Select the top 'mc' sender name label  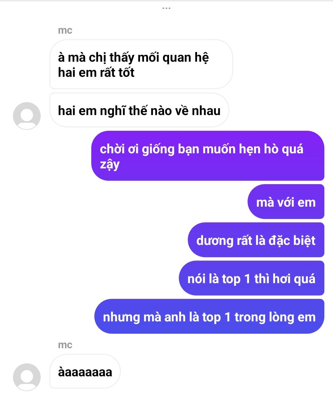click(x=65, y=30)
